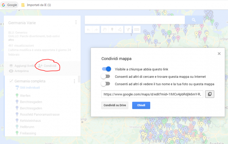Viewport: 228px width, 144px height.
Task: Open the Germania Varie map options menu
Action: click(x=76, y=22)
